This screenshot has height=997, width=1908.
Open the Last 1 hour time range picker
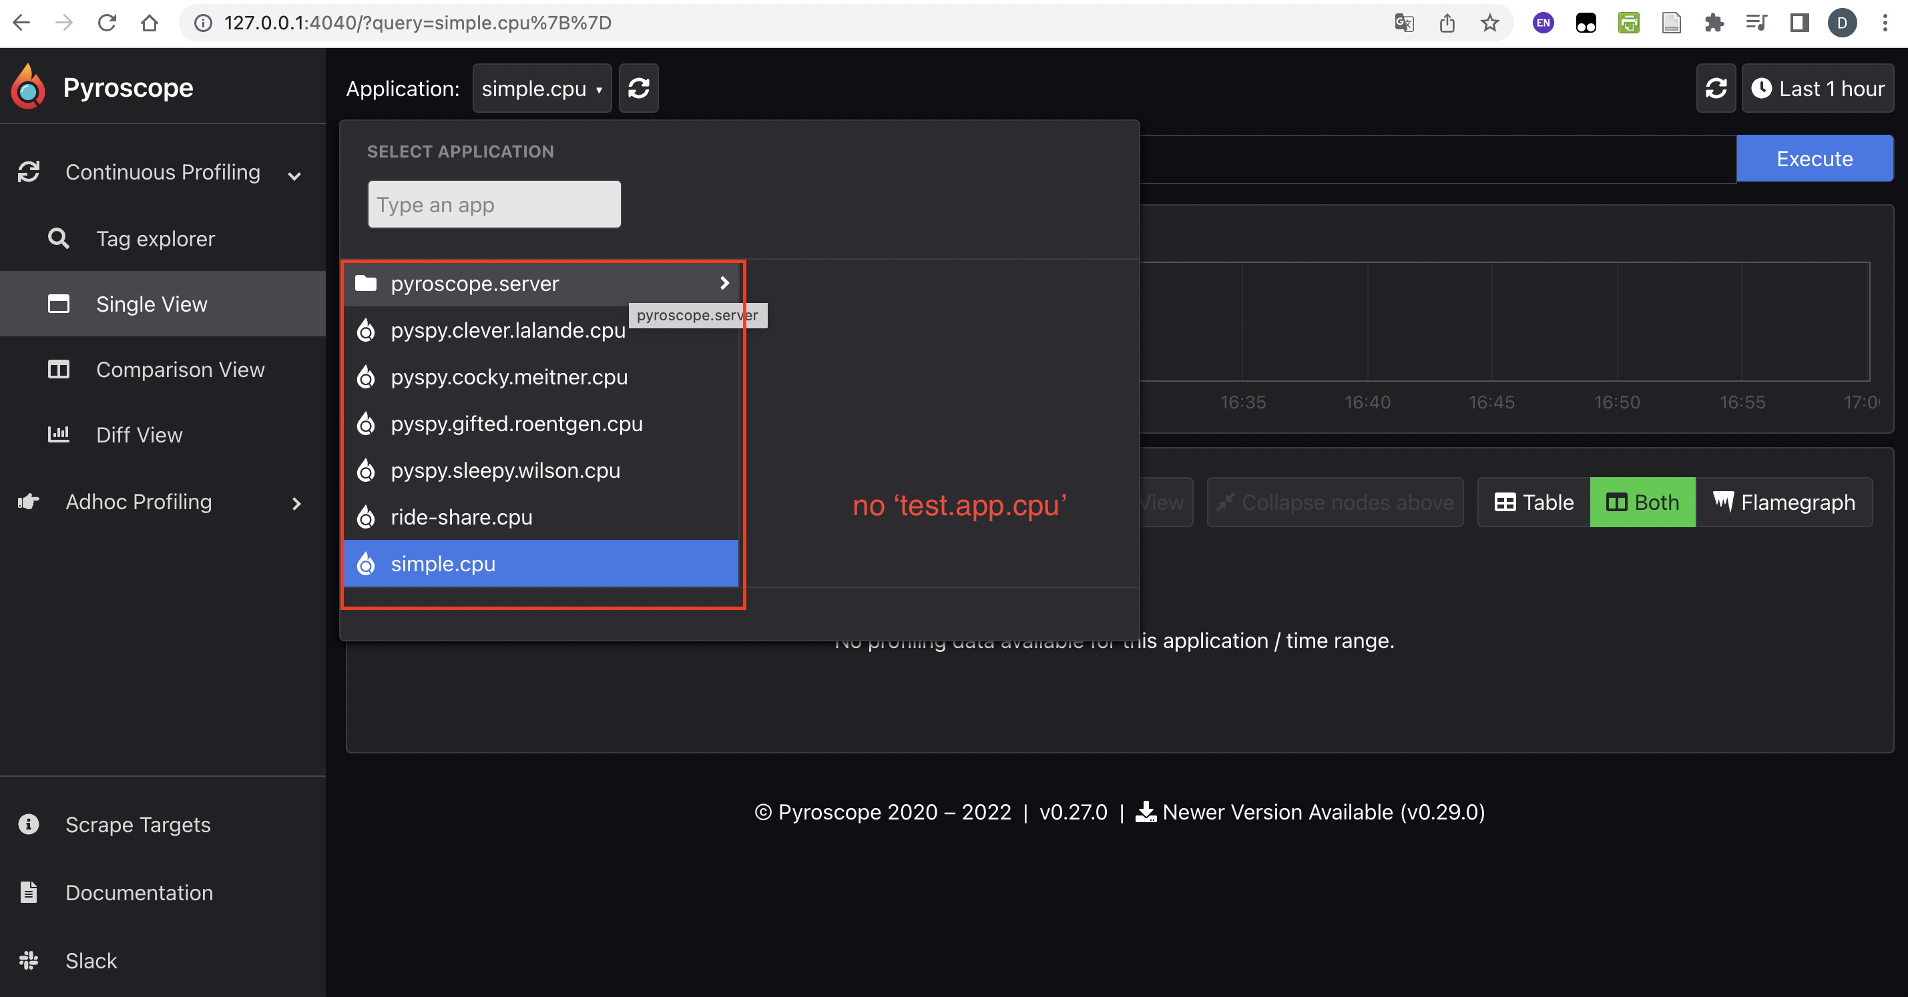1819,88
